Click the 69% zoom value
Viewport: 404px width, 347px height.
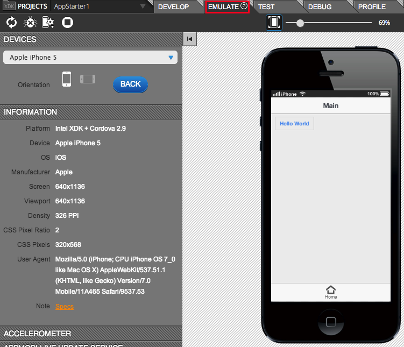[384, 23]
